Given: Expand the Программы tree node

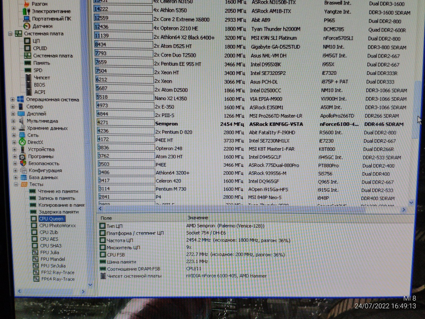Looking at the screenshot, I should point(15,157).
